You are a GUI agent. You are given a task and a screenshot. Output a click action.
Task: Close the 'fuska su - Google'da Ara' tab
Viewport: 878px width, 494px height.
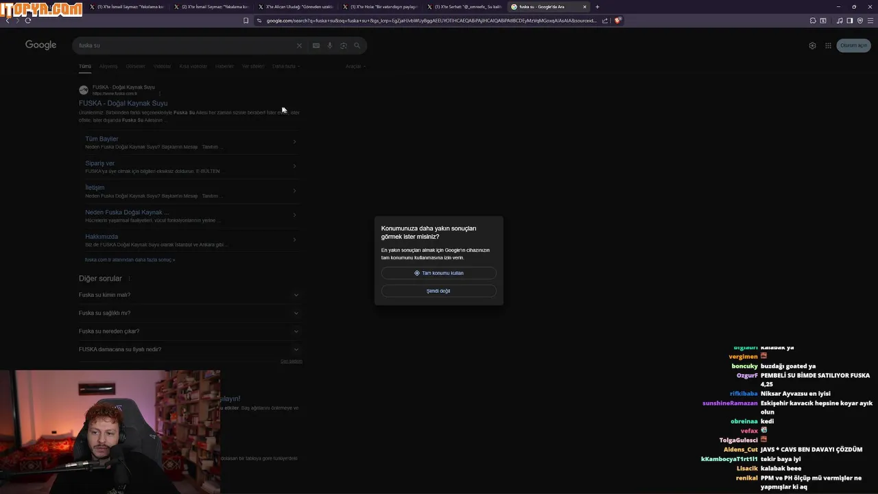tap(585, 7)
